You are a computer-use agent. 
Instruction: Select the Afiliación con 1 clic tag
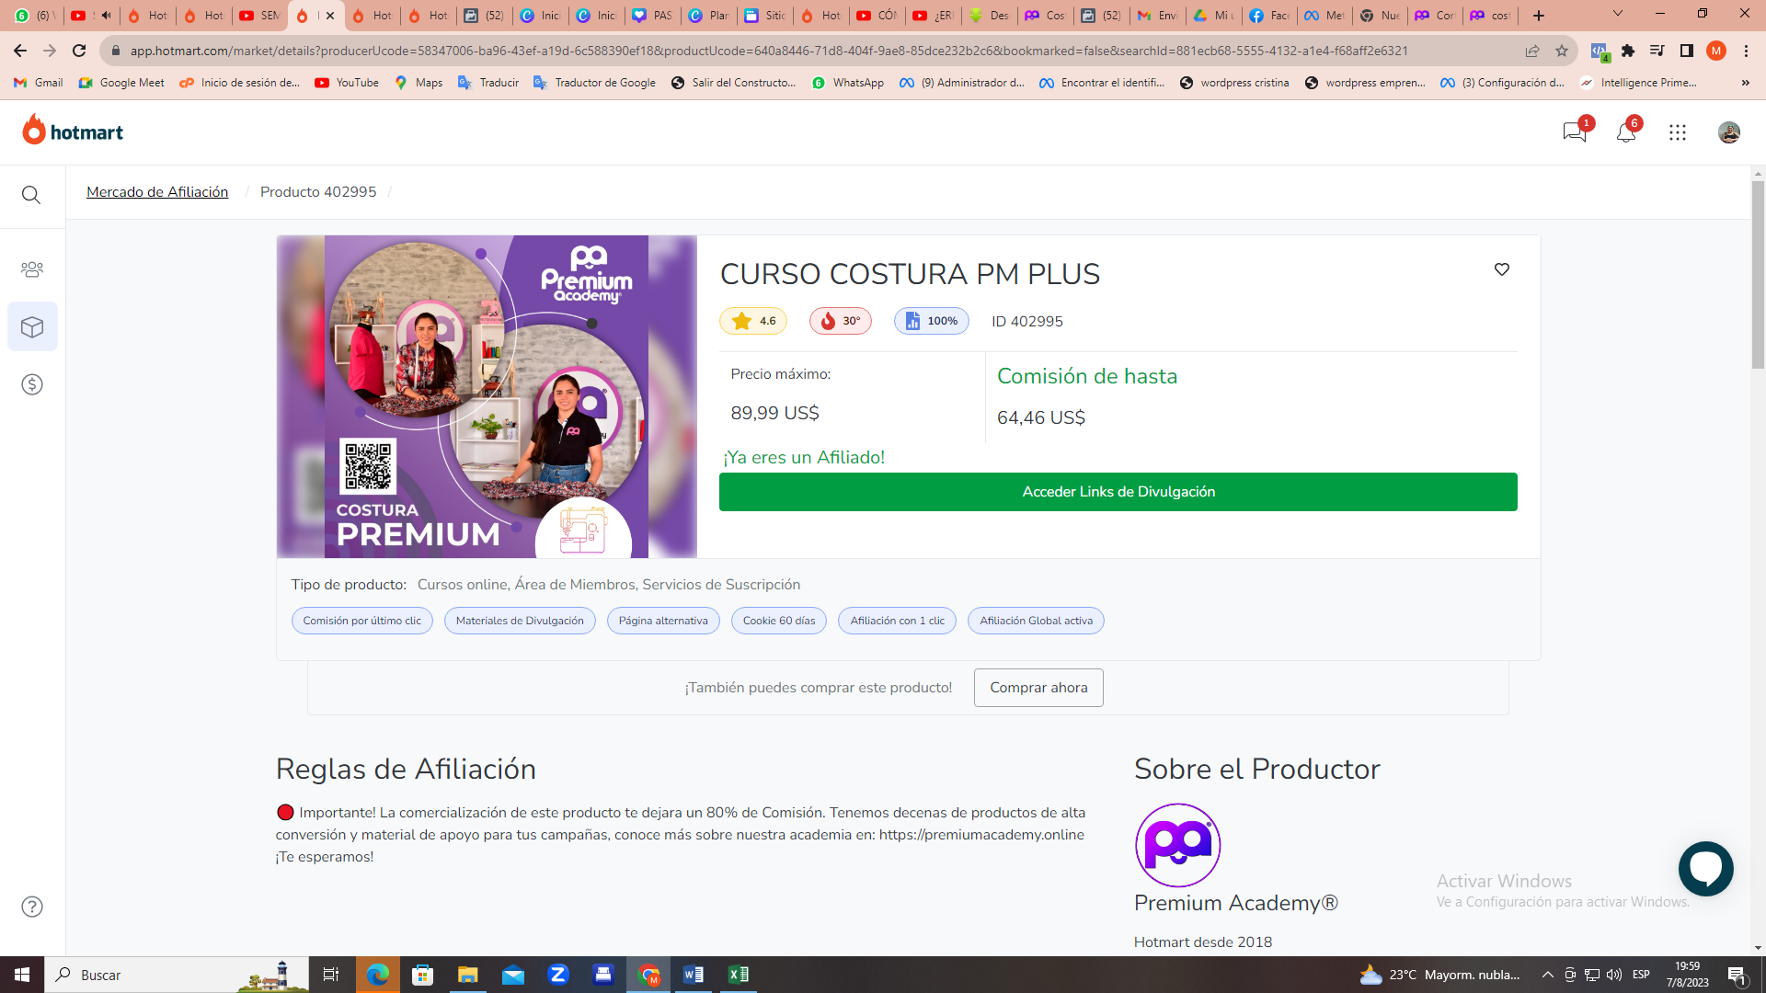(897, 621)
